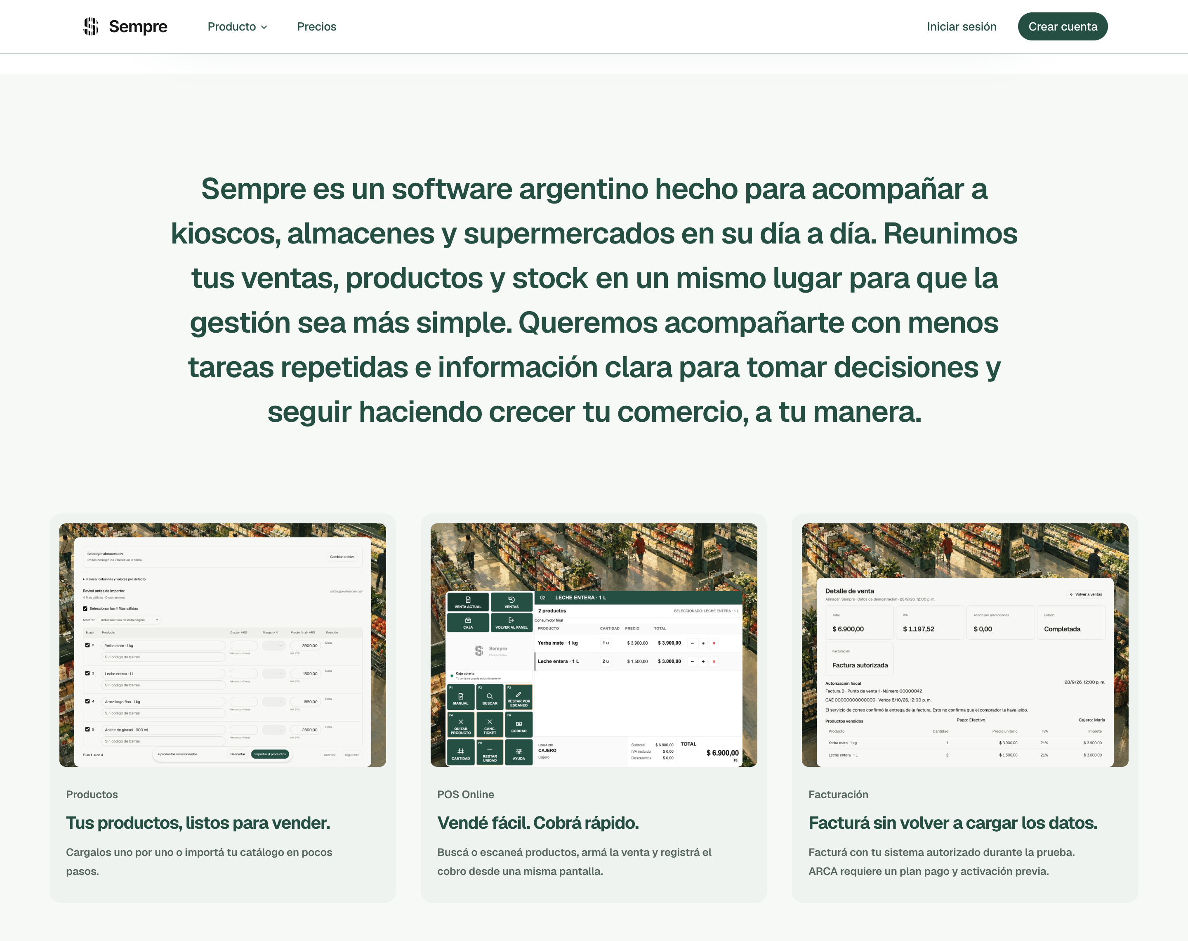
Task: Click the Siguiente pagination button
Action: point(352,755)
